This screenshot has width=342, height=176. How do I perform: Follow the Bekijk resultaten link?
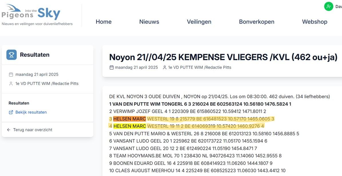(31, 112)
